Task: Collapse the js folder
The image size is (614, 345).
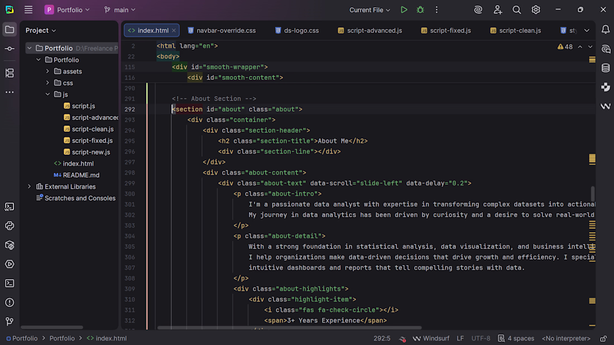Action: click(x=47, y=94)
